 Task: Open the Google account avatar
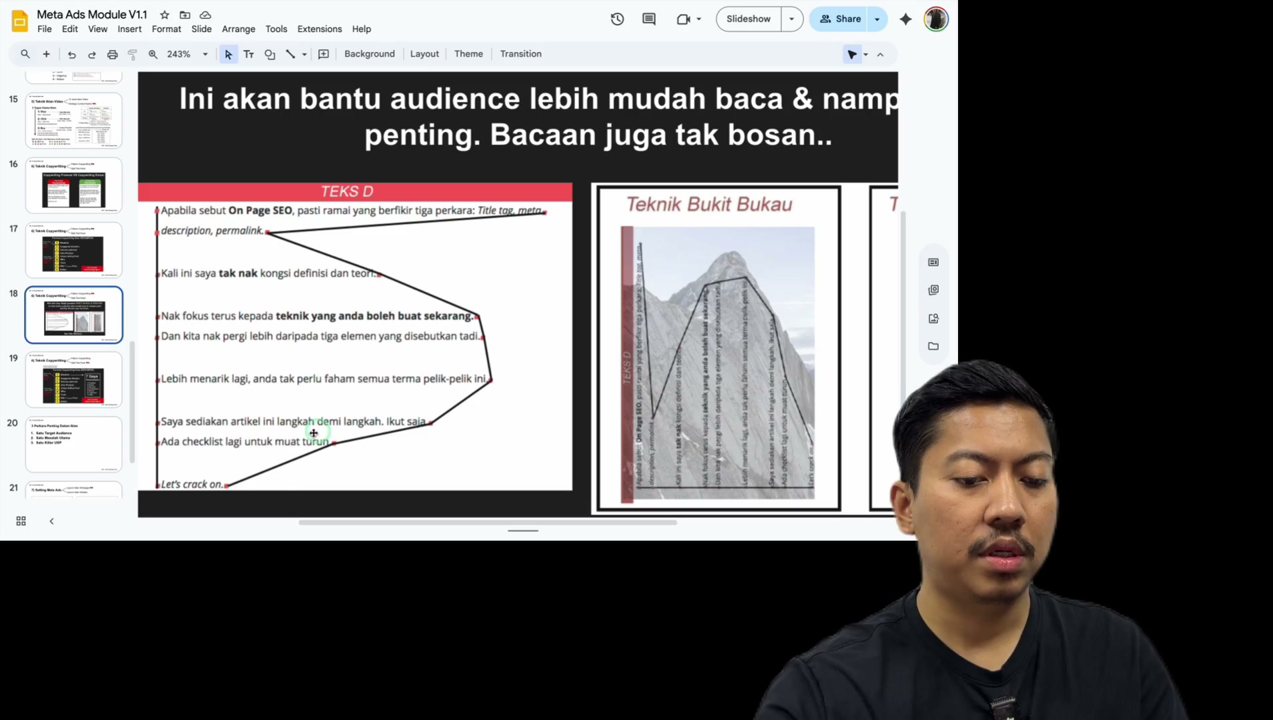936,19
